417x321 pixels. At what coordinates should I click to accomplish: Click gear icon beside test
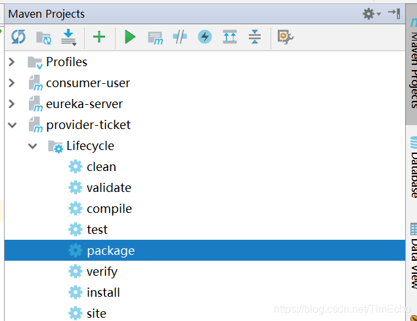[x=76, y=229]
